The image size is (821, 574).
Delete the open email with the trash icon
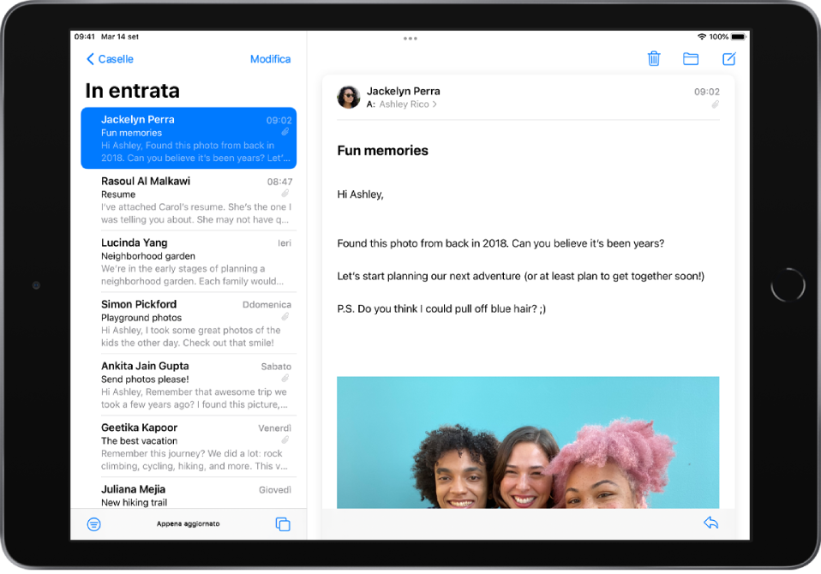[x=654, y=59]
